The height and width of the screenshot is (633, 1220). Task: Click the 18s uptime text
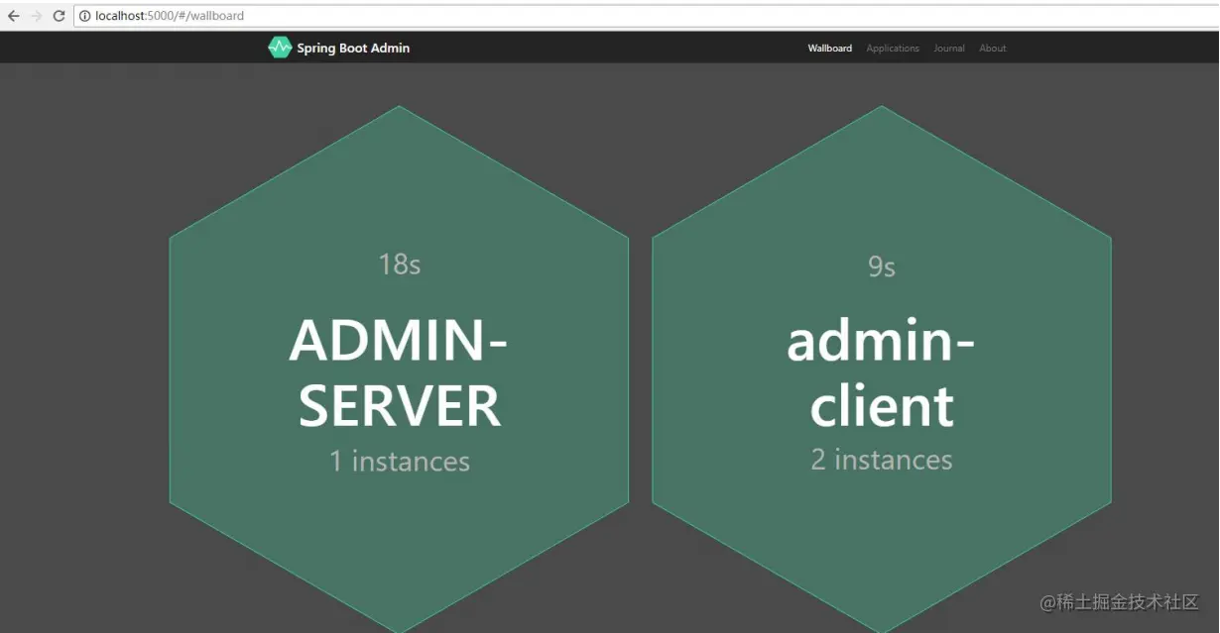coord(400,264)
